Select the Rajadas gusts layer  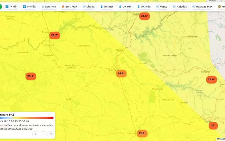click(180, 6)
